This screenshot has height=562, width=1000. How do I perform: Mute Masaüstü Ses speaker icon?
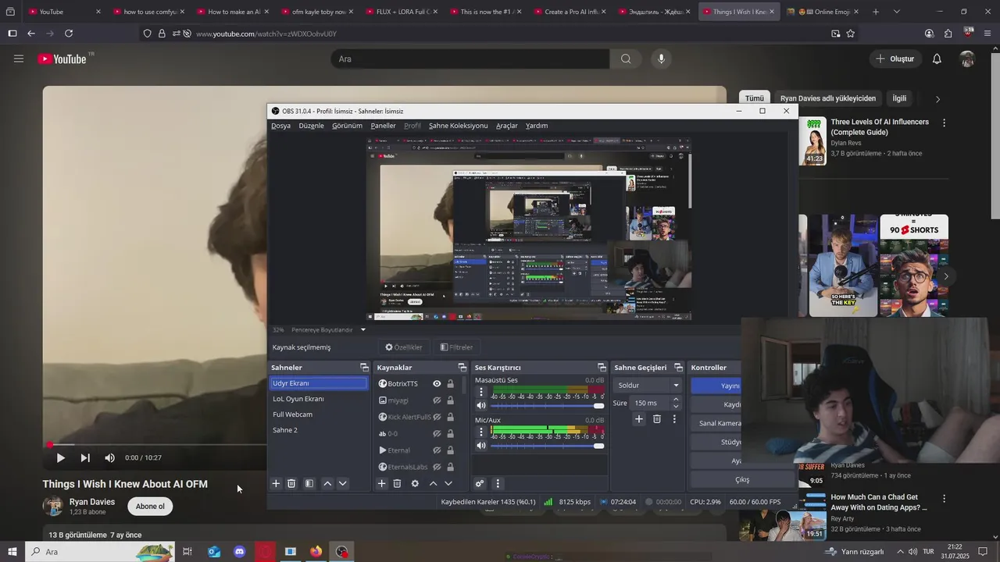481,405
